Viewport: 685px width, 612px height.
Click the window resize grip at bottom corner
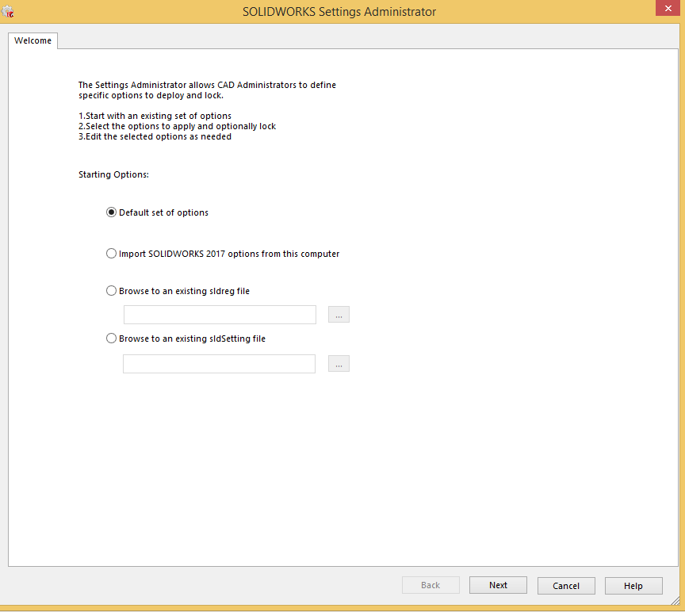675,601
